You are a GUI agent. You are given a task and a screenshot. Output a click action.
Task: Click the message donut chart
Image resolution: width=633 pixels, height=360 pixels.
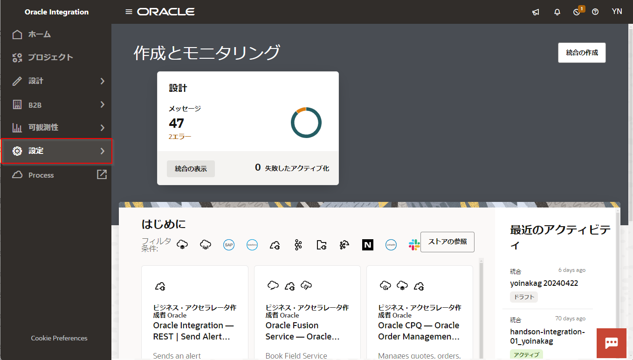[x=306, y=123]
